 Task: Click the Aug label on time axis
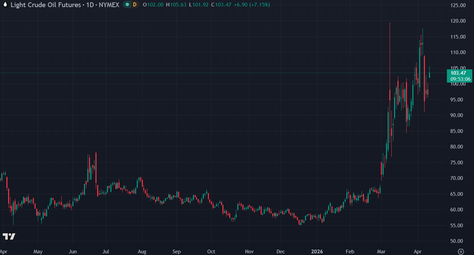[141, 251]
